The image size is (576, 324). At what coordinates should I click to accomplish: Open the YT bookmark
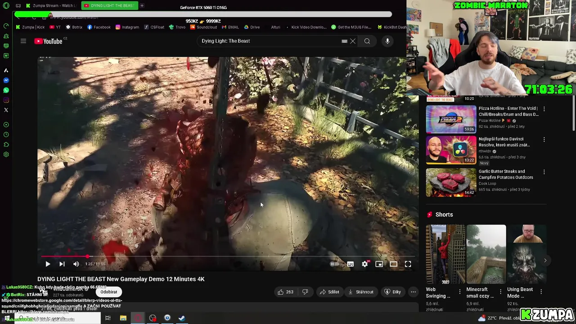click(55, 27)
